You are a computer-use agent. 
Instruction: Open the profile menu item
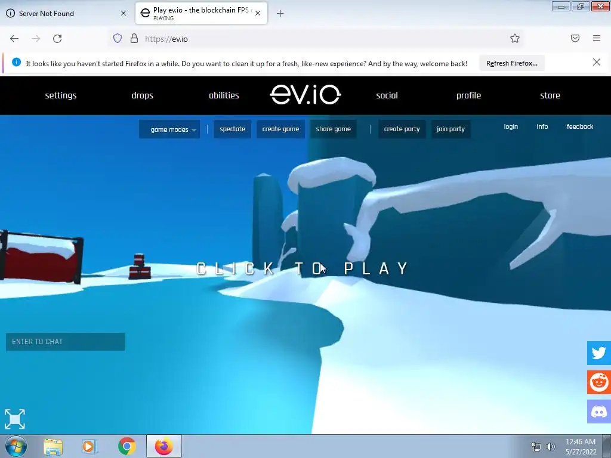(468, 95)
